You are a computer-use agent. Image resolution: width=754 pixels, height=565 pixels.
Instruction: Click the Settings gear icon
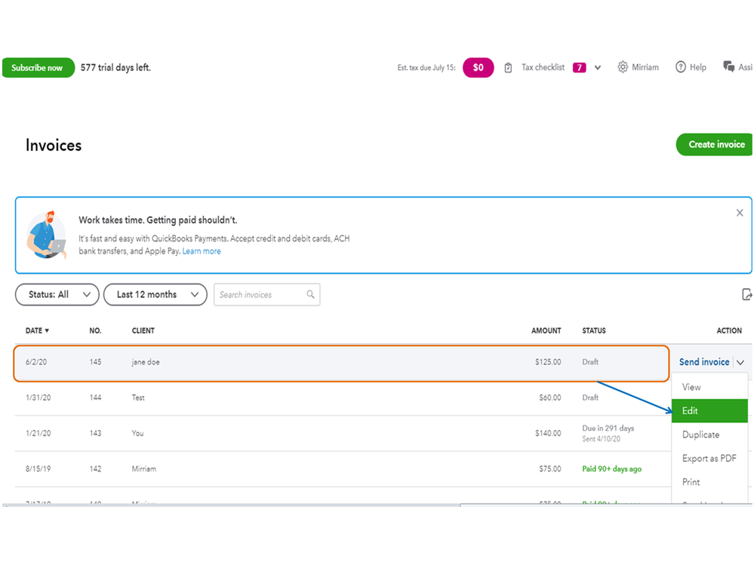[623, 67]
